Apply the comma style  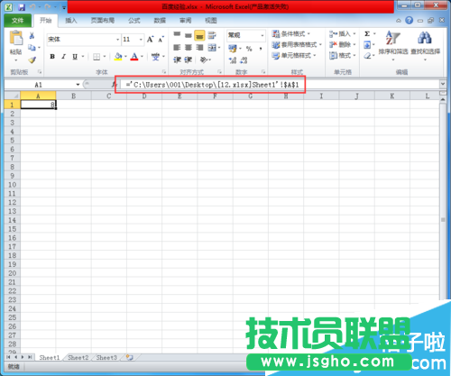point(261,49)
